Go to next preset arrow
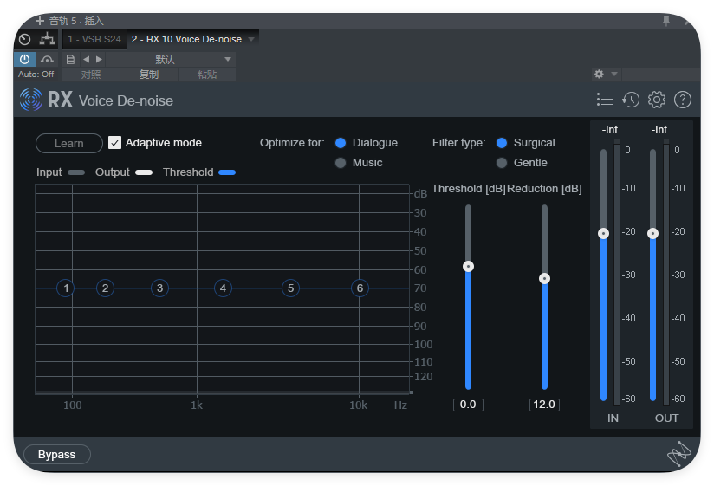Image resolution: width=714 pixels, height=486 pixels. (x=99, y=59)
